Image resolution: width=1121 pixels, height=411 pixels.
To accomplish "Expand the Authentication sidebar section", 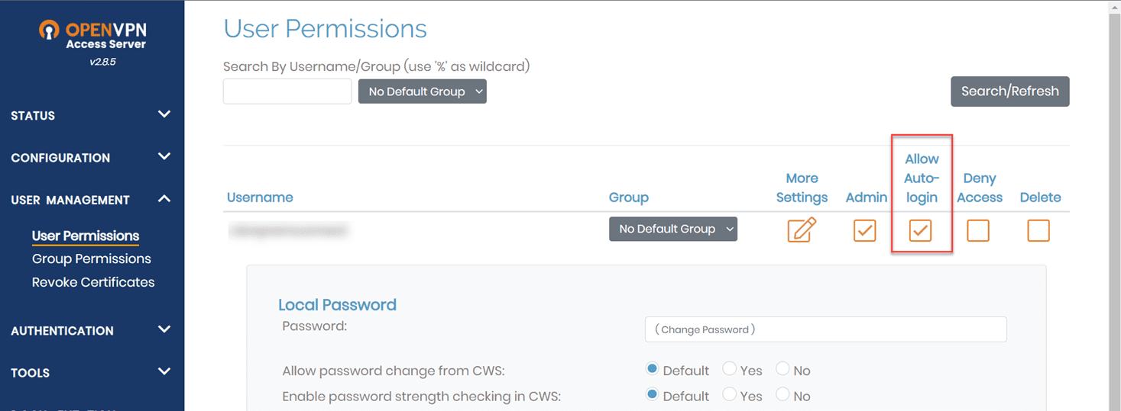I will pos(92,330).
